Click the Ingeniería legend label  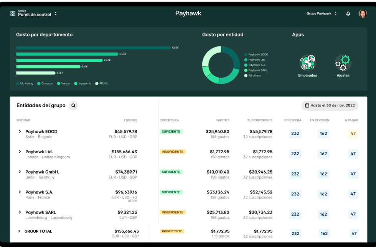click(x=85, y=84)
